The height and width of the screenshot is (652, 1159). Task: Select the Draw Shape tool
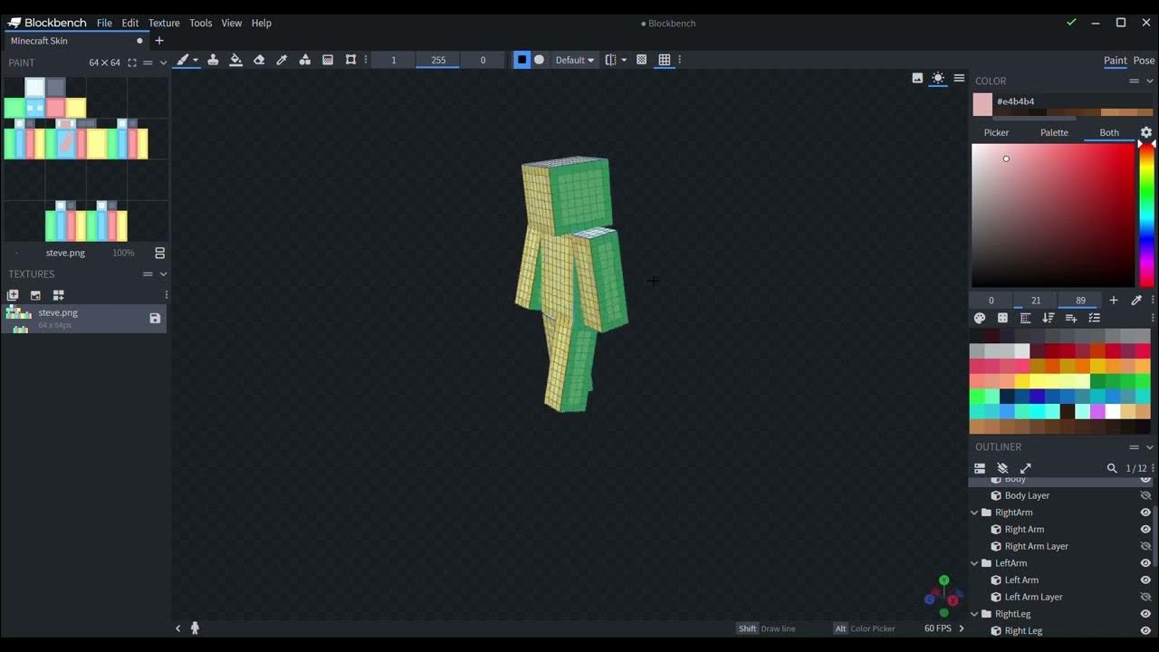(305, 60)
